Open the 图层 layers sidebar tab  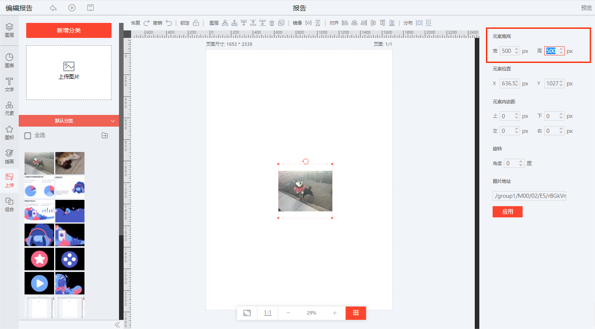(x=9, y=30)
